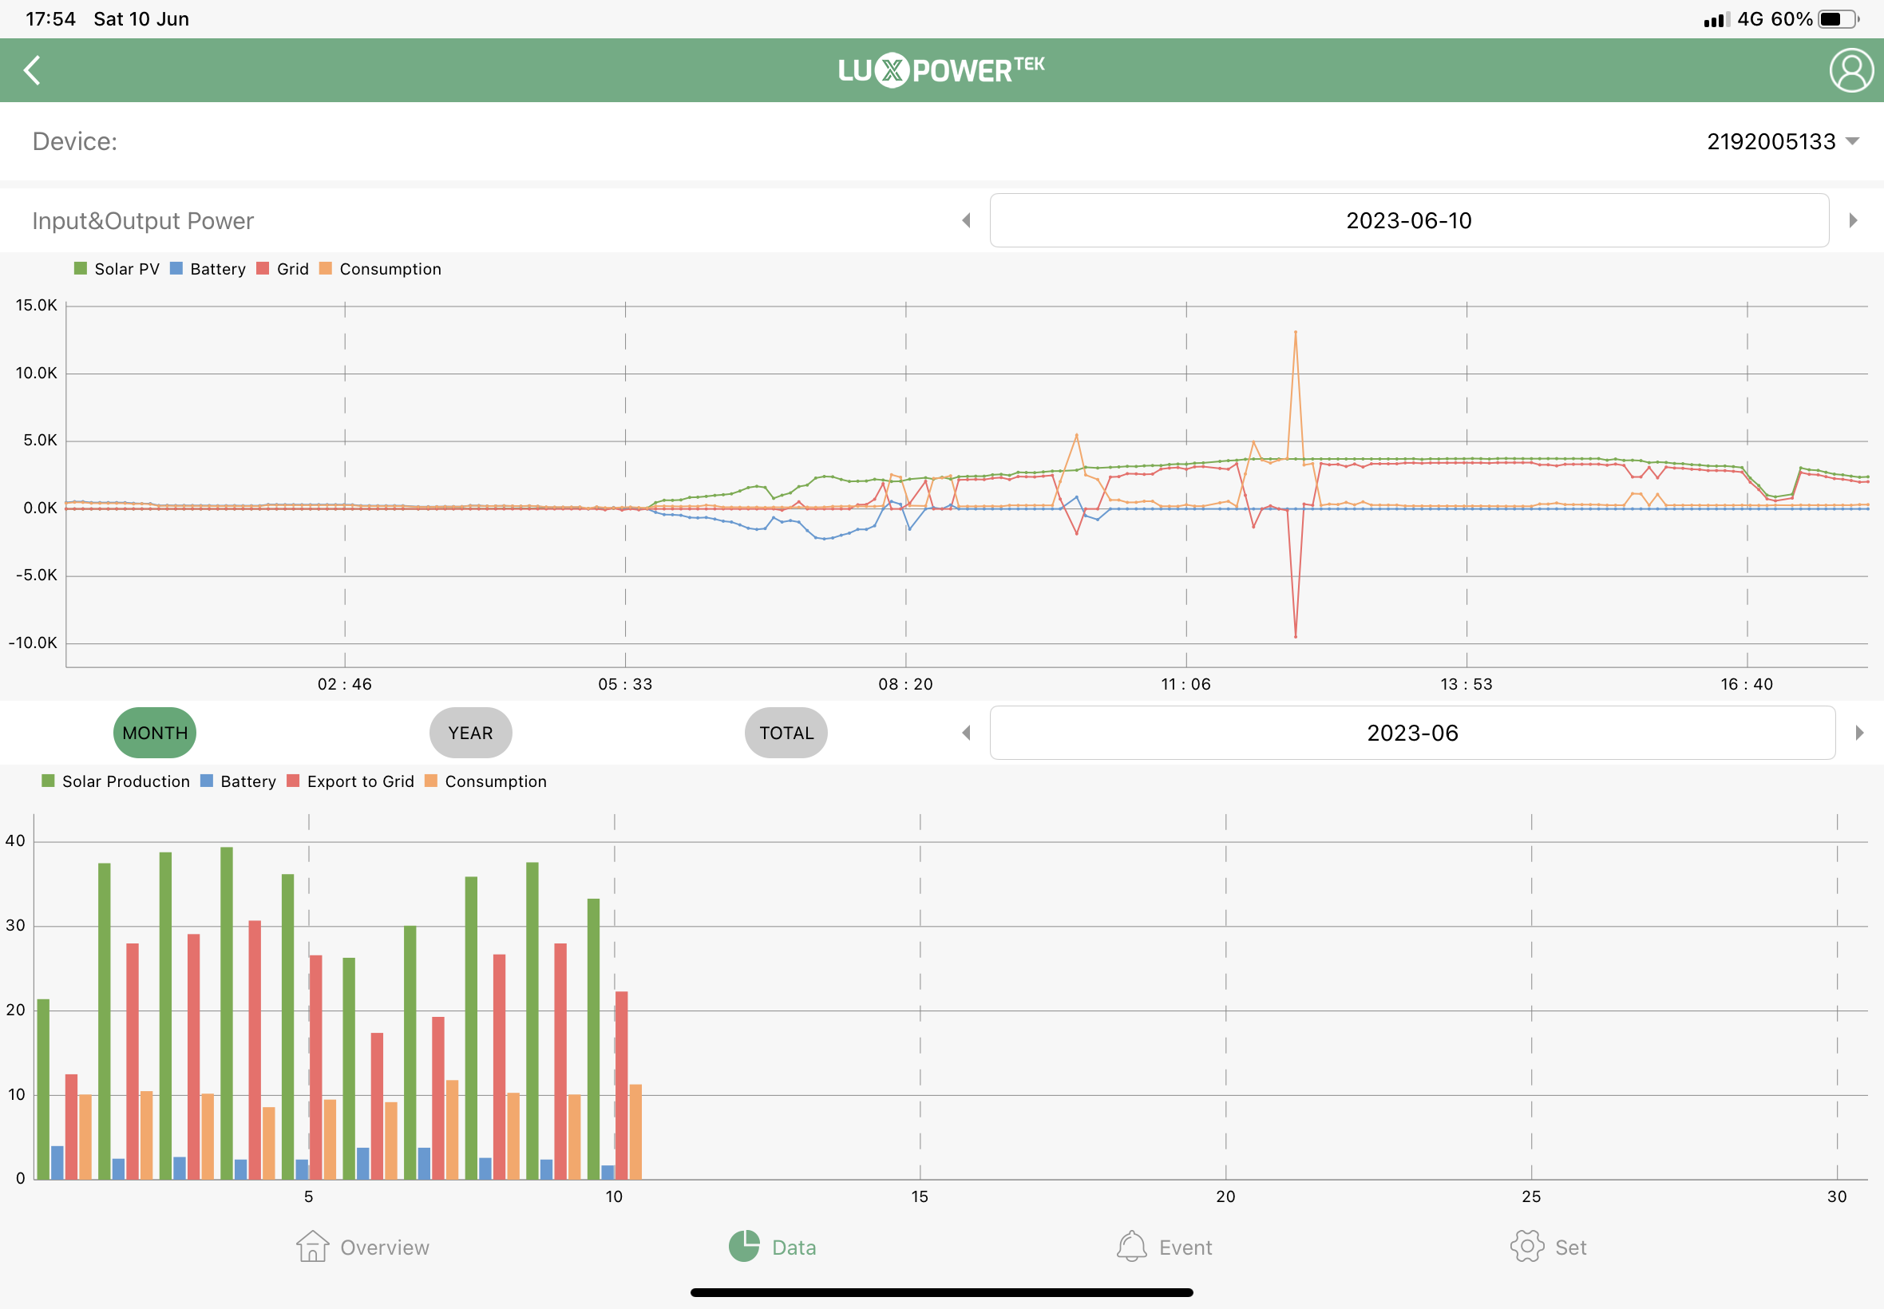Expand device selector 2192005133 dropdown
1884x1309 pixels.
pos(1782,142)
